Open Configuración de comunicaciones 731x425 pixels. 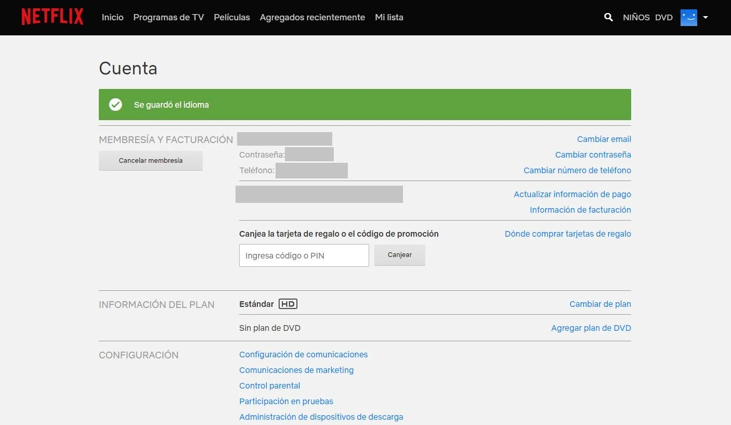click(304, 354)
